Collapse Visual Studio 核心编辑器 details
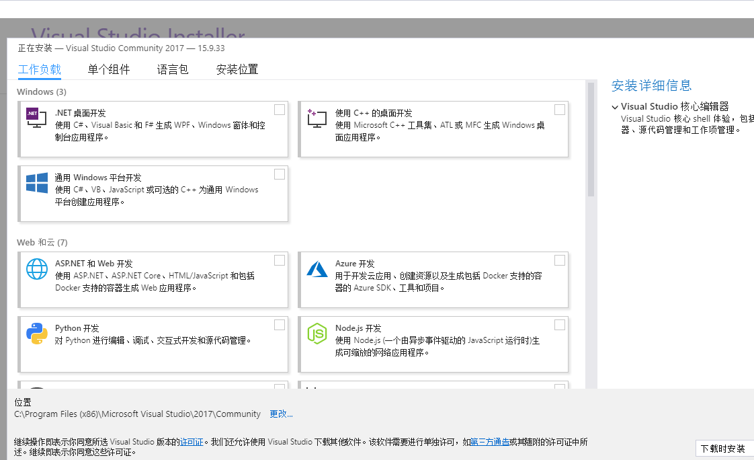This screenshot has height=460, width=754. [x=615, y=106]
